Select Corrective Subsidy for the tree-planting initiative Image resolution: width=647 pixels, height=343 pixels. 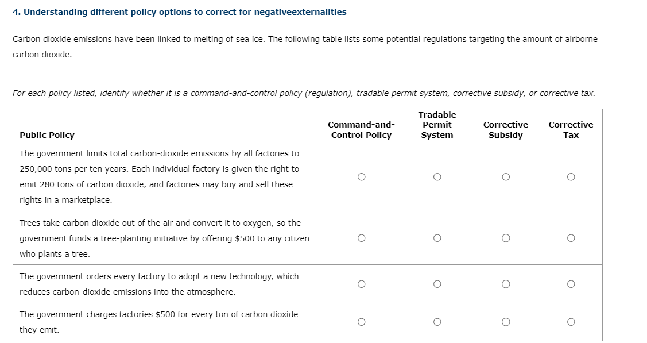point(505,238)
